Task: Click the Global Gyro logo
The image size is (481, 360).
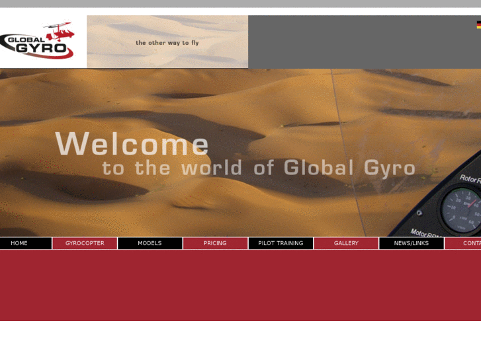Action: (x=37, y=40)
